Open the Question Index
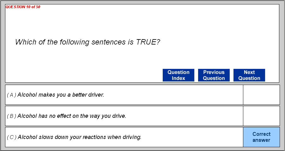This screenshot has width=285, height=151. point(178,75)
